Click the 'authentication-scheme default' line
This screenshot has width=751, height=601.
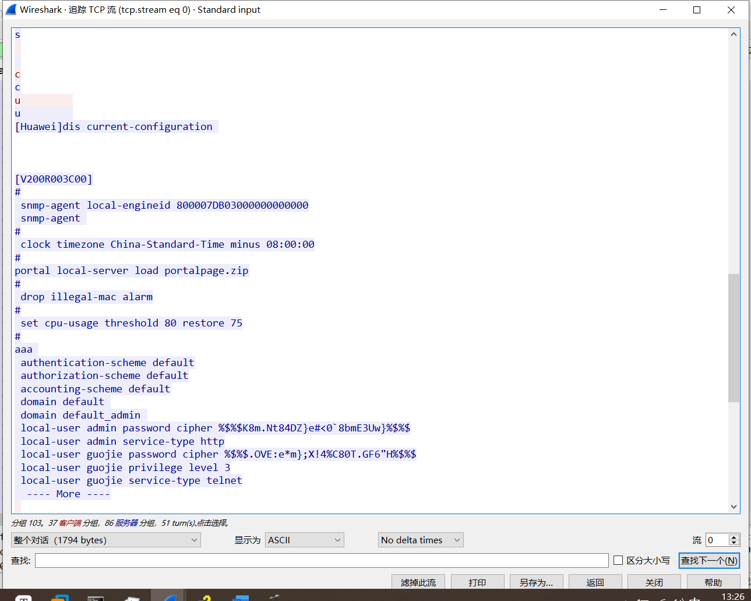click(x=107, y=363)
